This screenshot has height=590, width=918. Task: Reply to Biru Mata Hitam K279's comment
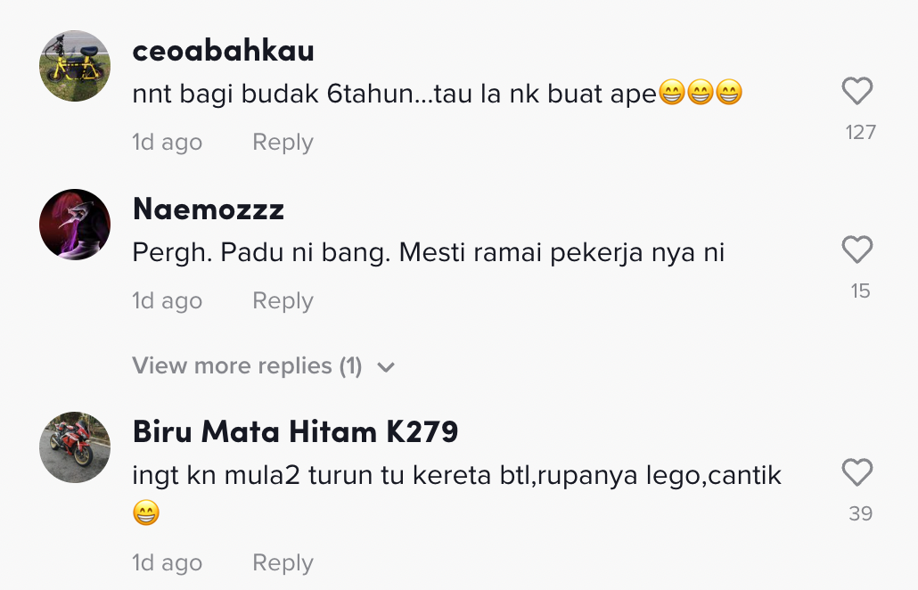(x=283, y=563)
